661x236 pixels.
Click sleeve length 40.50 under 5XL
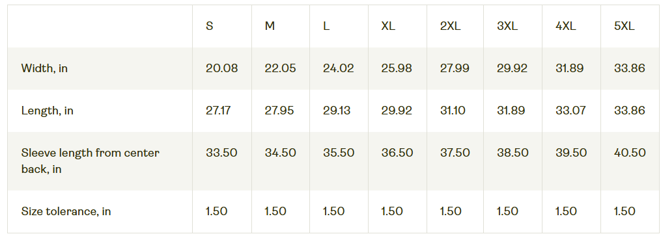point(630,153)
